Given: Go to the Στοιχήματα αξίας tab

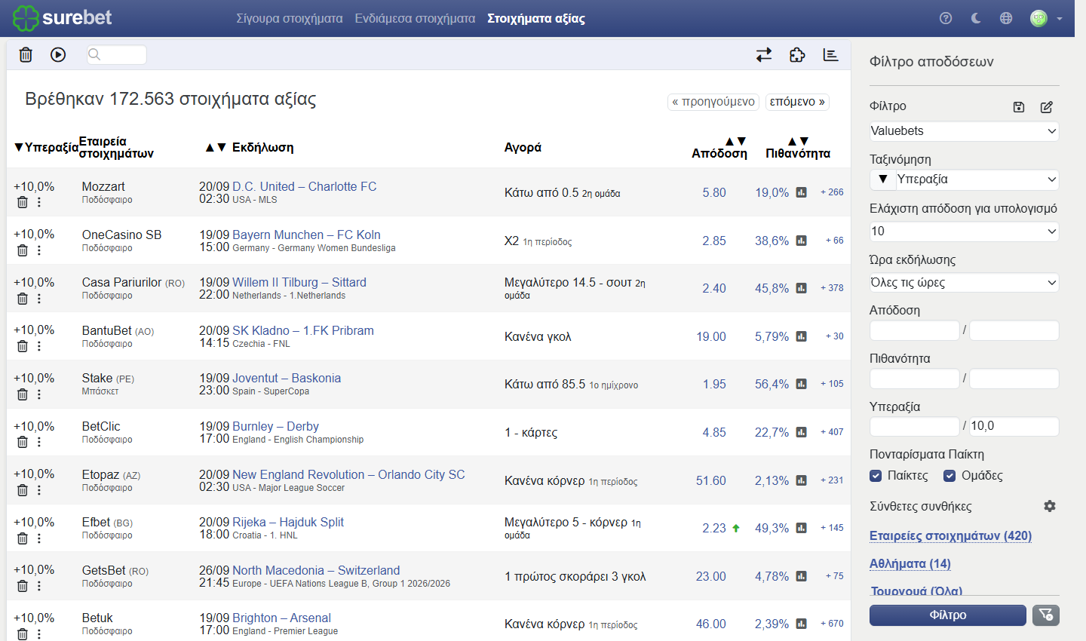Looking at the screenshot, I should 536,18.
